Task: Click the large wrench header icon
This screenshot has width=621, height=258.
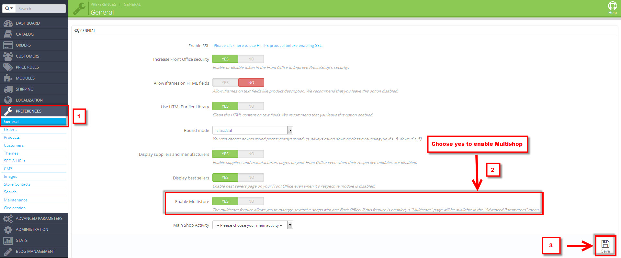Action: 79,9
